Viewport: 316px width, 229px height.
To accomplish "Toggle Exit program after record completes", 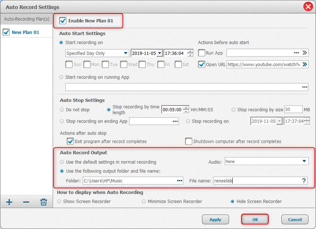I will (70, 141).
